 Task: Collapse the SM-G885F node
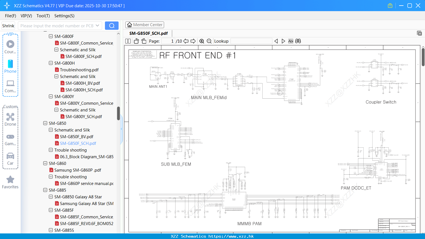point(51,210)
